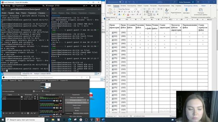This screenshot has width=218, height=122.
Task: Lock the video capture device source in OBS
Action: pos(37,97)
